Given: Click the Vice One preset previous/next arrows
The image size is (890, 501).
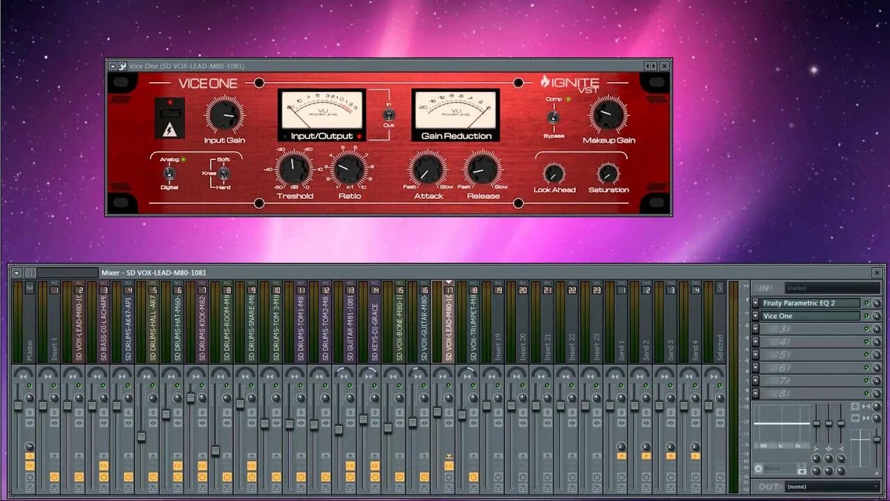Looking at the screenshot, I should [651, 66].
